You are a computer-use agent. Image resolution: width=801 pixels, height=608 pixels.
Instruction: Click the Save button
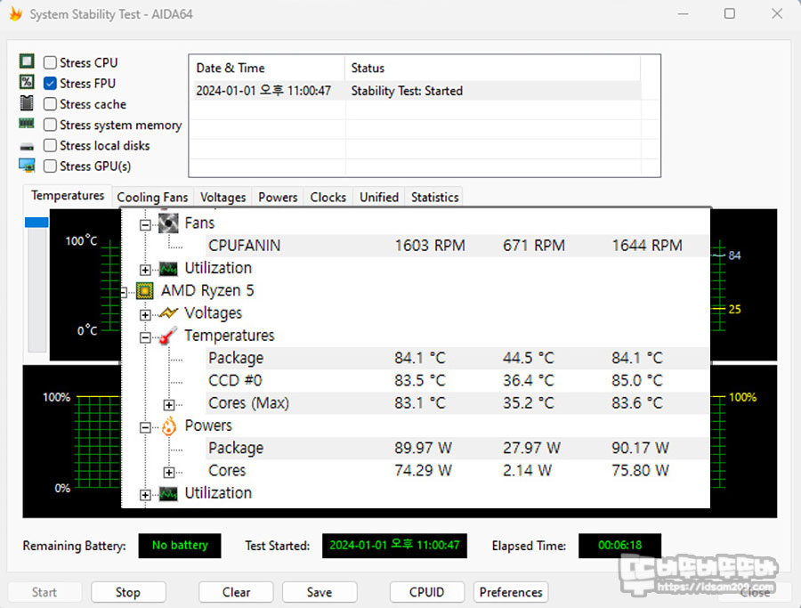[x=320, y=592]
